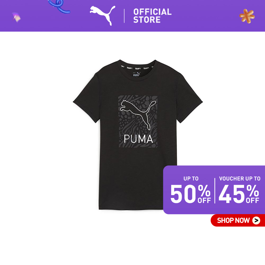Click the purple promo badge background

click(214, 190)
